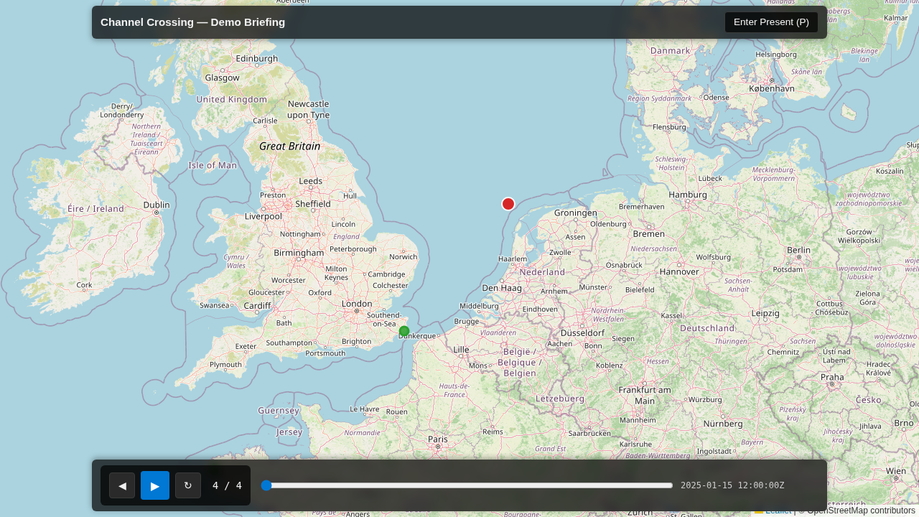The width and height of the screenshot is (919, 517).
Task: Click the Berlin label on map
Action: (798, 250)
